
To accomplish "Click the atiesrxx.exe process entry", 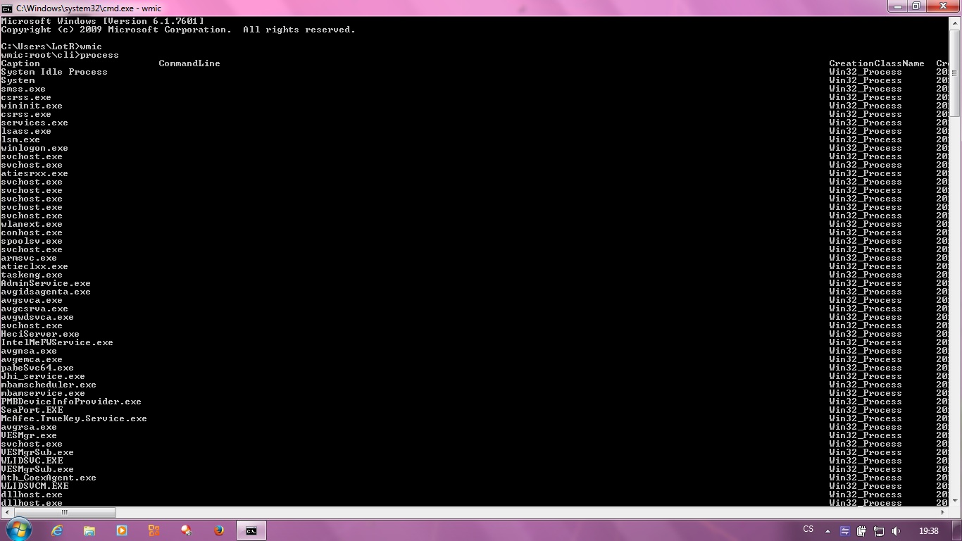I will click(x=35, y=173).
